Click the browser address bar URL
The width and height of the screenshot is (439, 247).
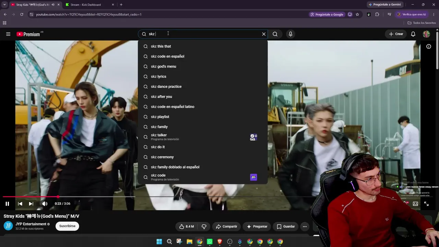[89, 14]
